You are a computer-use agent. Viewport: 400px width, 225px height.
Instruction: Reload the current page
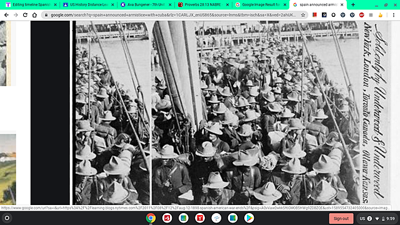click(25, 15)
